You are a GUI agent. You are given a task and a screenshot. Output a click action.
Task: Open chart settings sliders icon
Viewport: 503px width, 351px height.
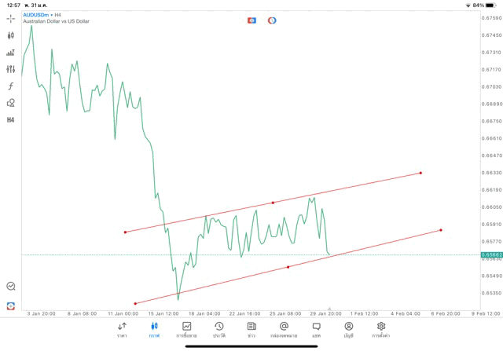point(11,69)
